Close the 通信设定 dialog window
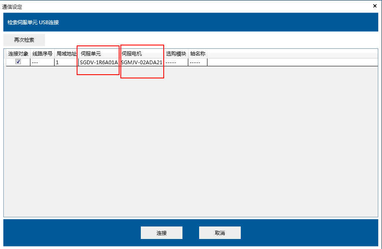 [x=374, y=6]
